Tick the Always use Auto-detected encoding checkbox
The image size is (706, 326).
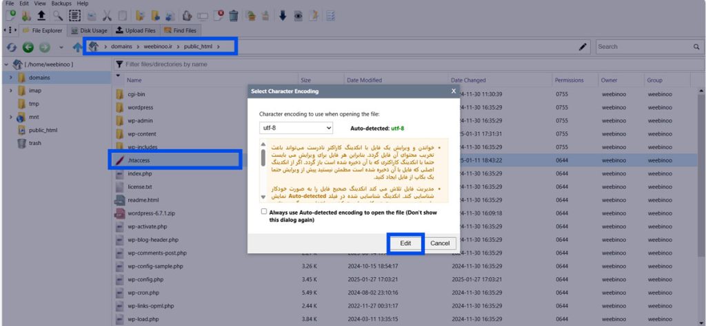[x=264, y=212]
